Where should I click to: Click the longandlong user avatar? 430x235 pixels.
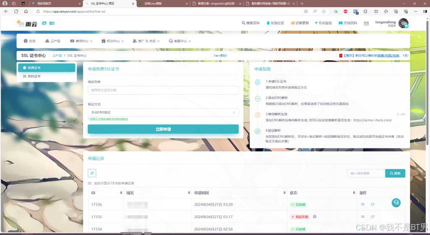pyautogui.click(x=404, y=24)
